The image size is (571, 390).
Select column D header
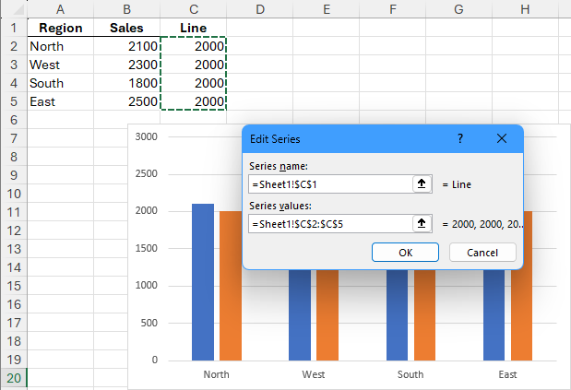260,9
